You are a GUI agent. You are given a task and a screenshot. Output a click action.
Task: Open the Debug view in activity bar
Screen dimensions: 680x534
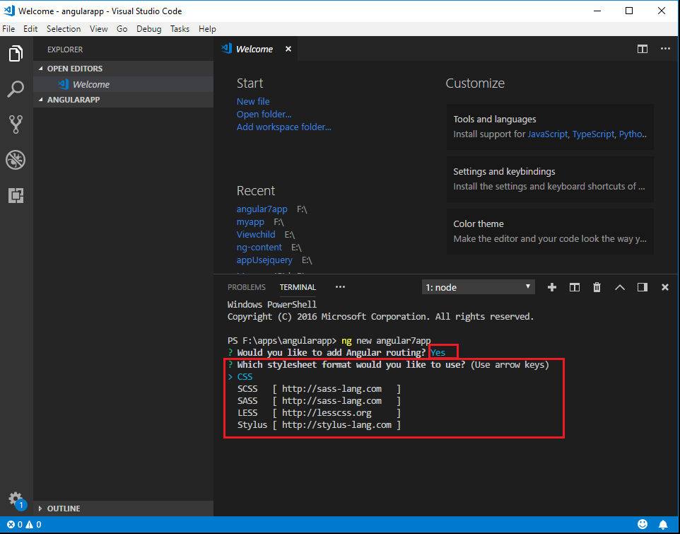16,160
